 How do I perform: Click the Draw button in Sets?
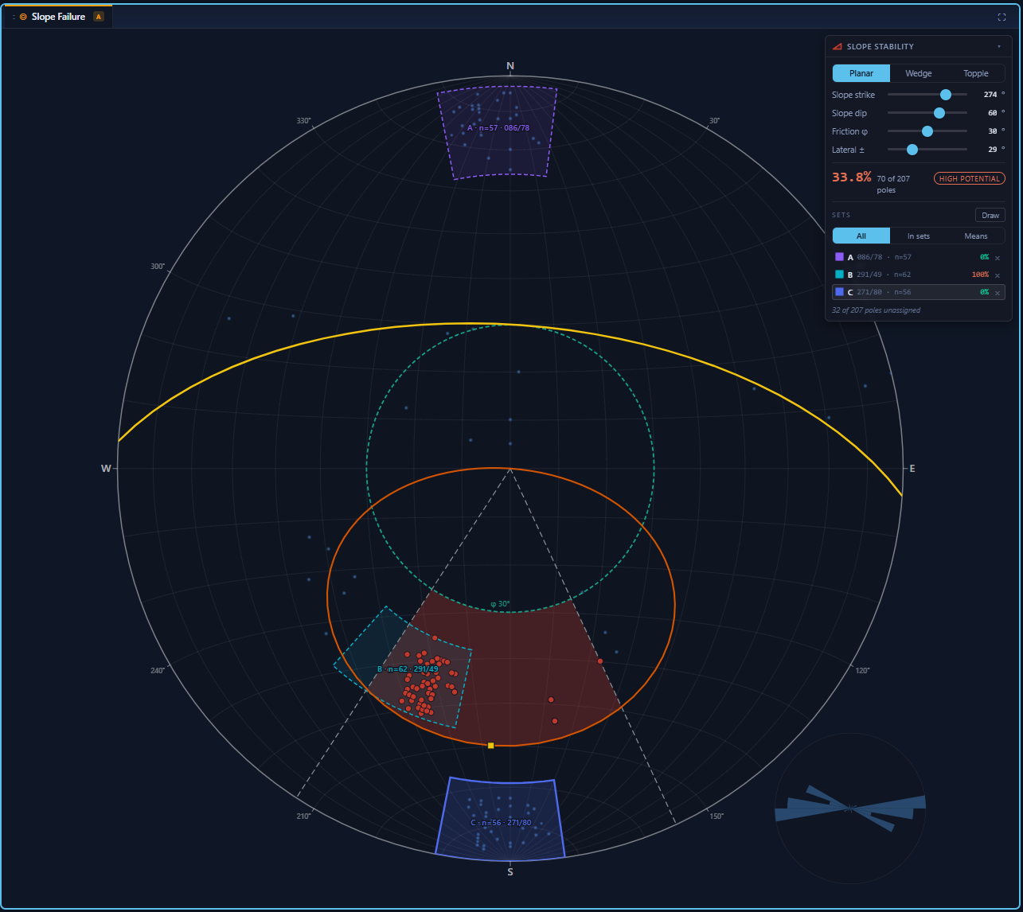click(x=990, y=216)
